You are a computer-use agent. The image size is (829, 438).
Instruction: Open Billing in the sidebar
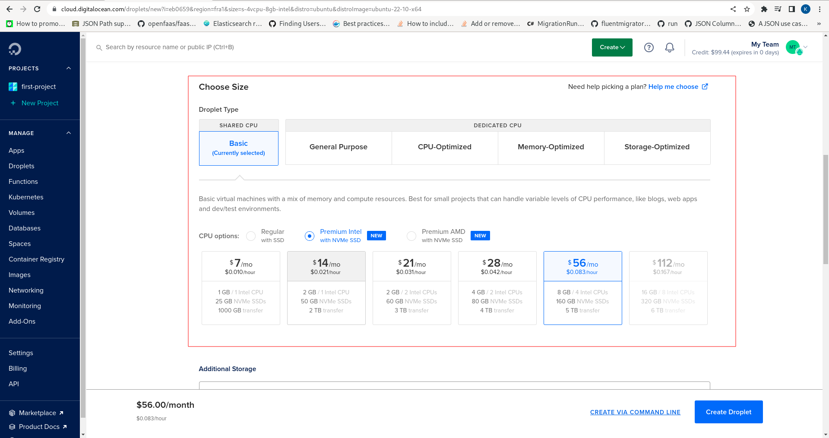pyautogui.click(x=18, y=369)
